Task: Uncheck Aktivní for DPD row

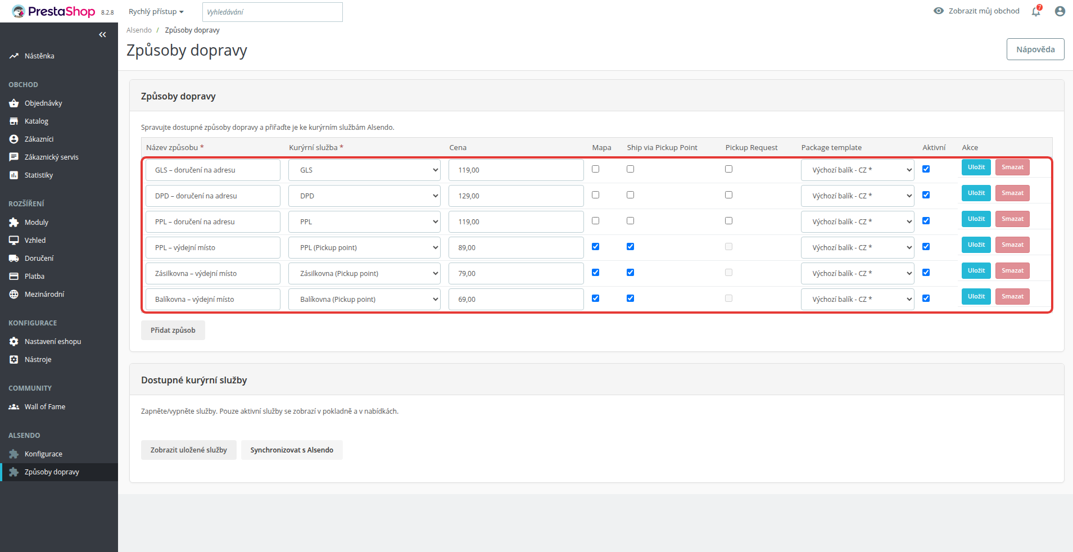Action: tap(926, 195)
